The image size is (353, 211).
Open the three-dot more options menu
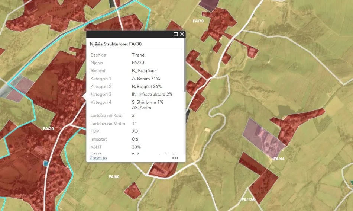pos(175,158)
